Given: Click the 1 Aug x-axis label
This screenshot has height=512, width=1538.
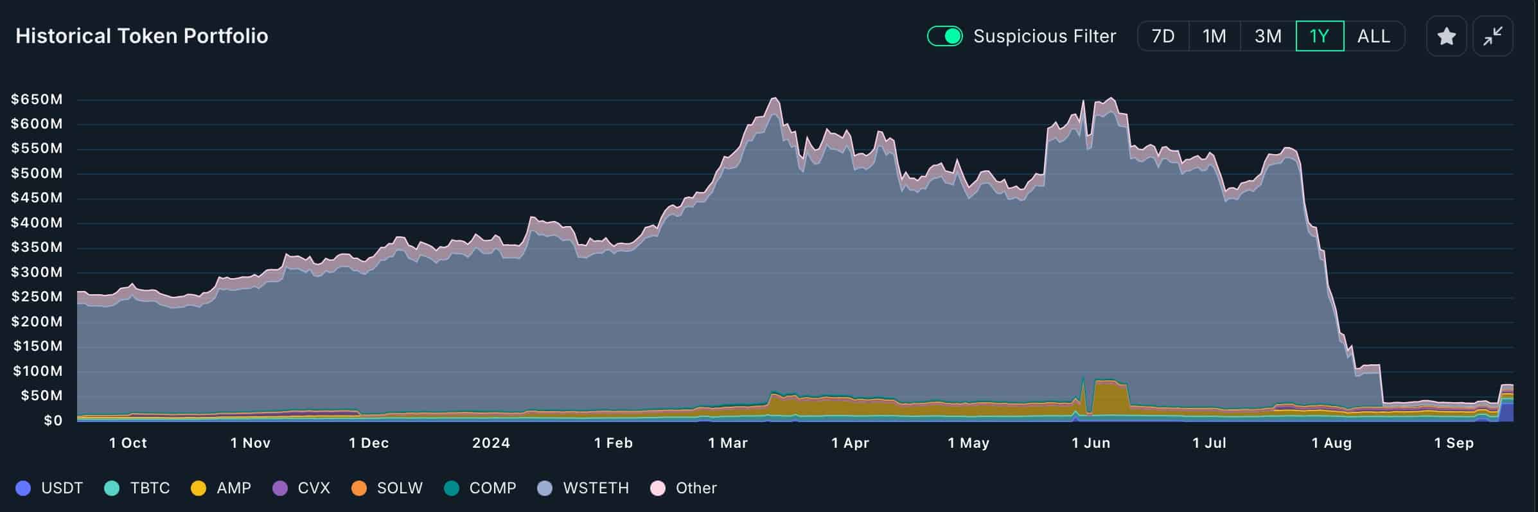Looking at the screenshot, I should 1332,443.
